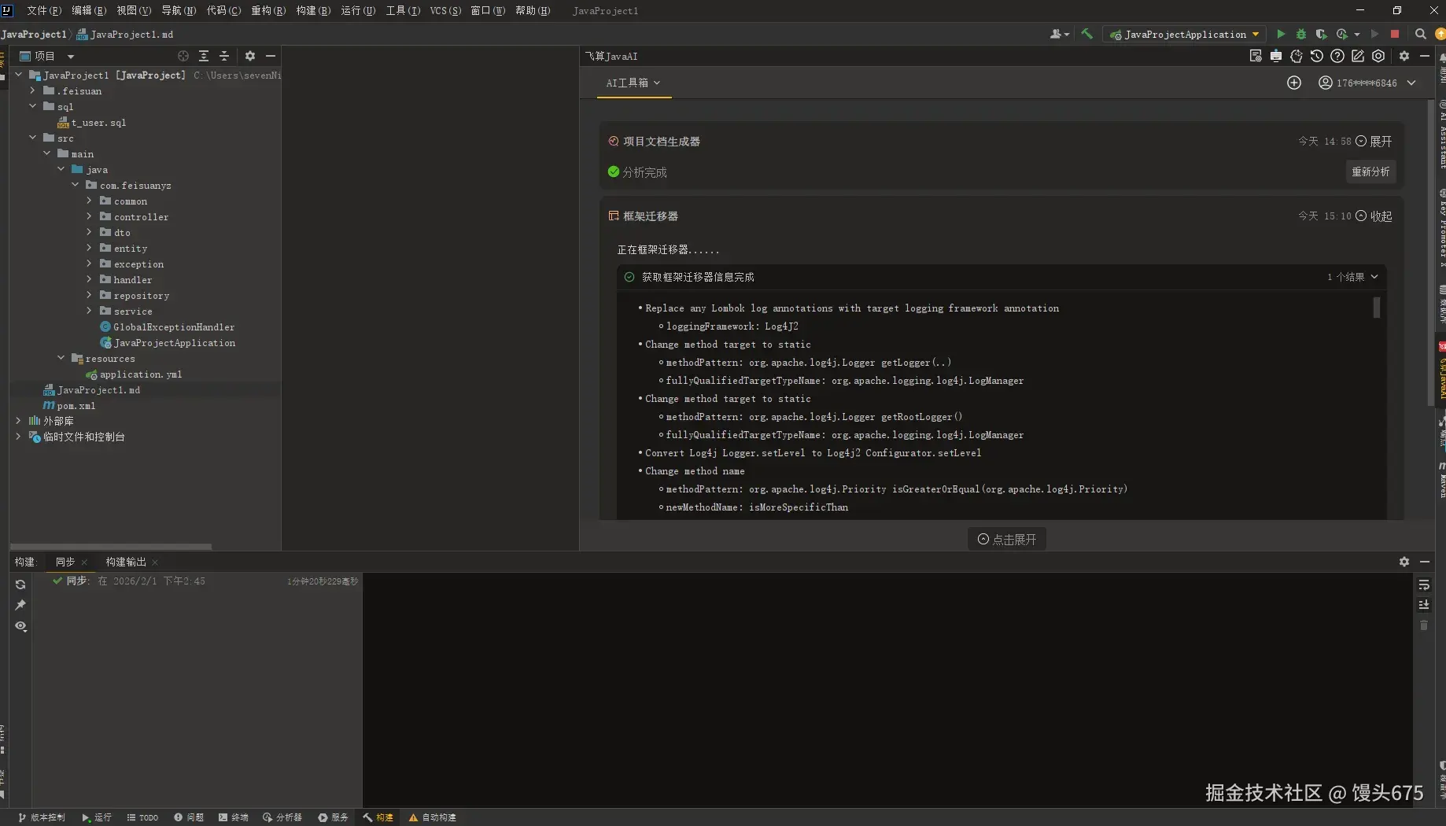Expand all nodes in the Project panel
Screen dimensions: 1446x826
point(204,56)
